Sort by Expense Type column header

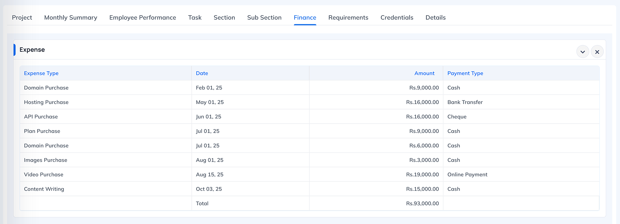click(41, 73)
